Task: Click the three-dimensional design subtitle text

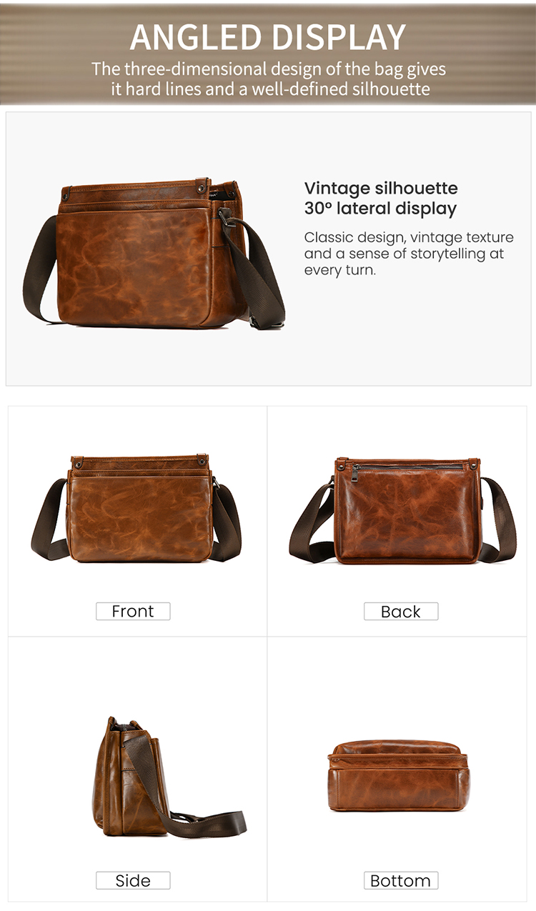Action: [x=269, y=79]
